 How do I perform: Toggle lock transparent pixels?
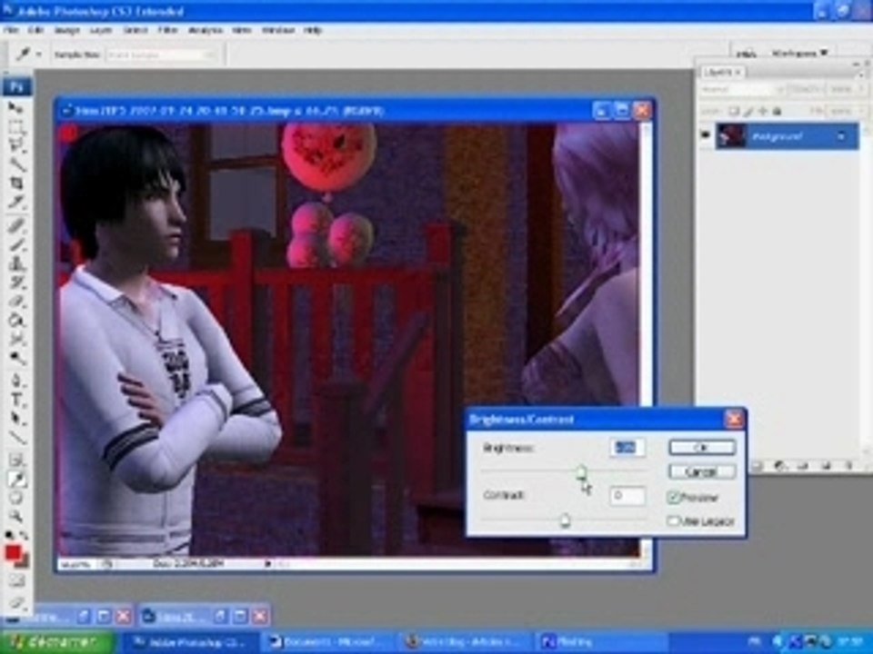pos(734,112)
